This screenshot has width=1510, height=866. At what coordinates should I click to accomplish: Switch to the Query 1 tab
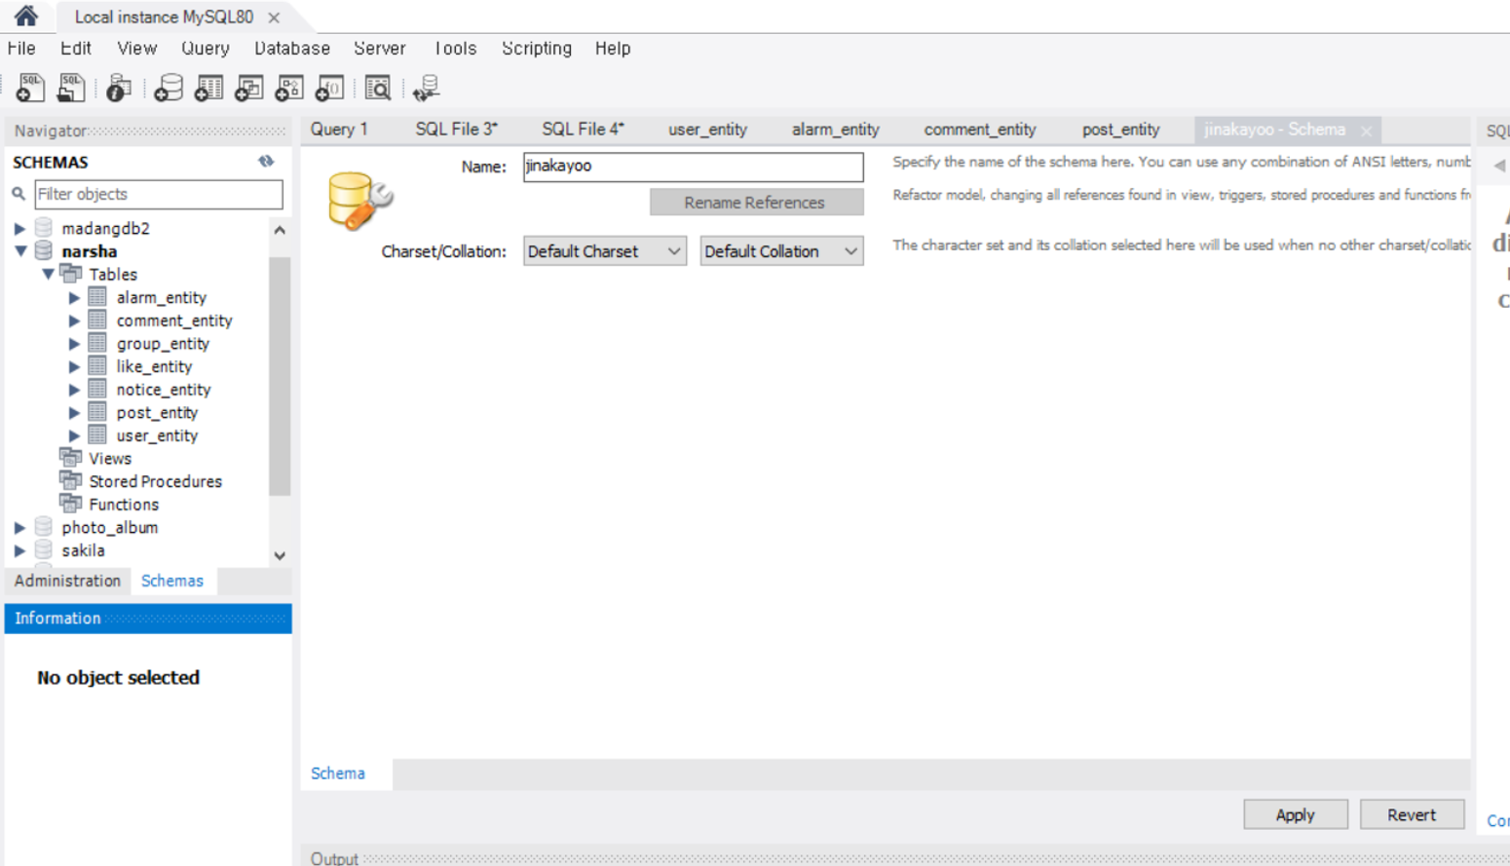(339, 129)
